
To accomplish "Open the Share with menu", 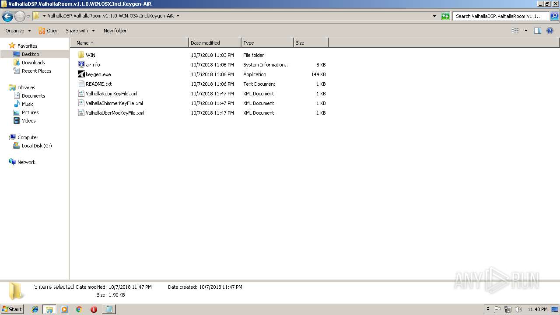I will coord(80,31).
